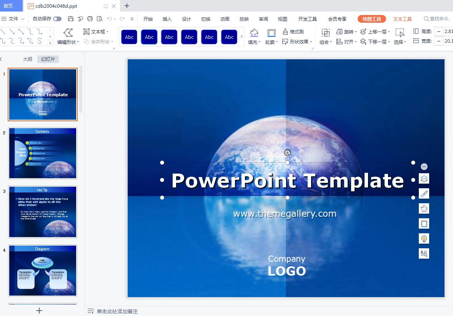Select the elbow connector with one arrowhead
The width and height of the screenshot is (453, 316).
point(39,32)
